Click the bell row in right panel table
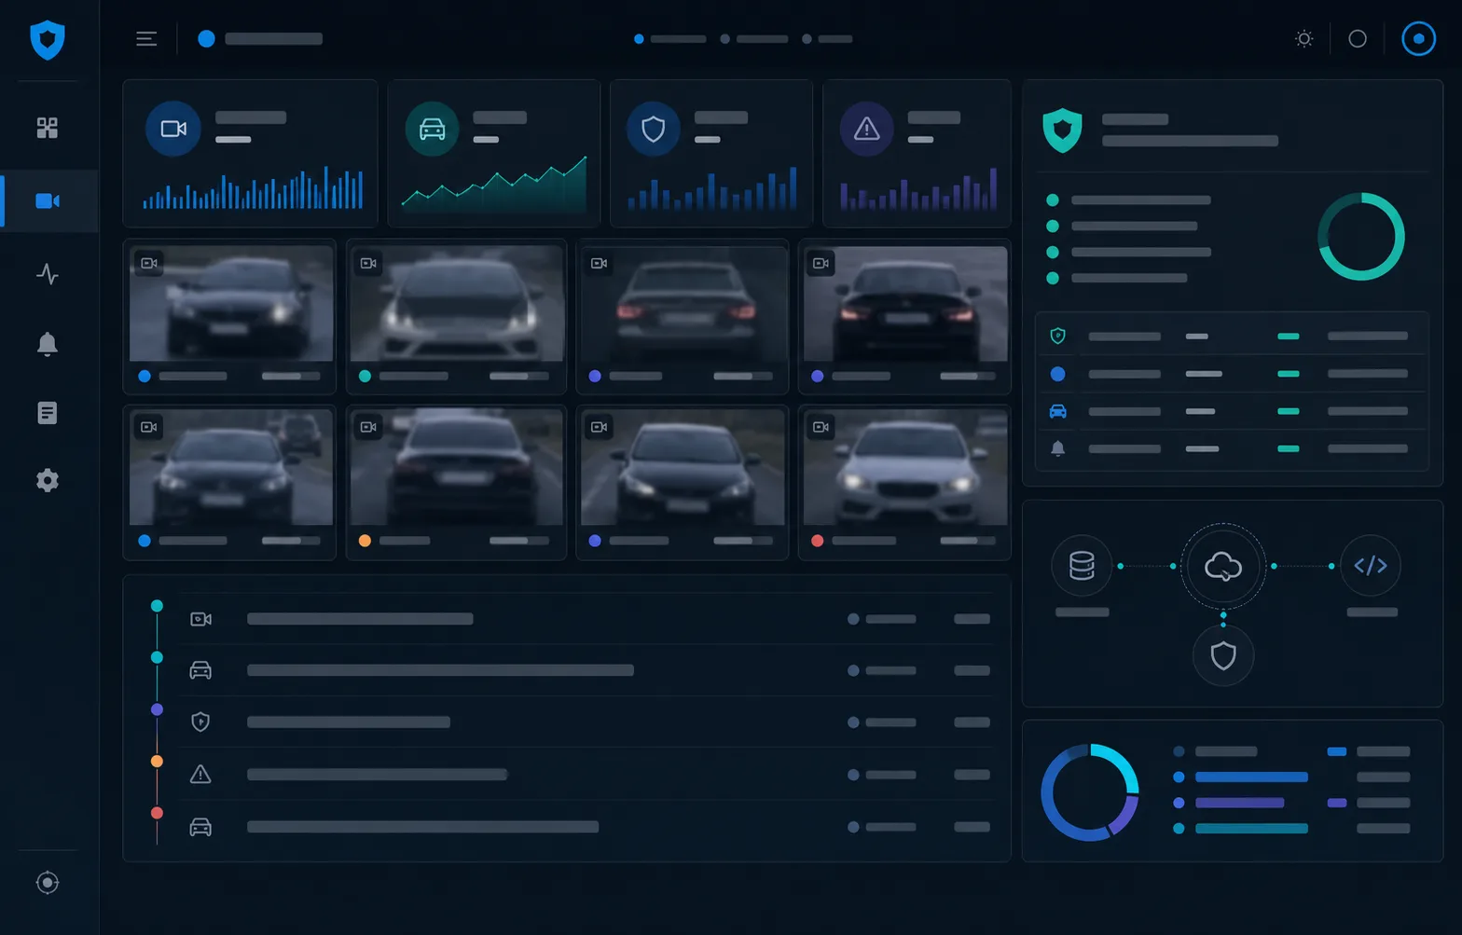The image size is (1462, 935). tap(1232, 448)
